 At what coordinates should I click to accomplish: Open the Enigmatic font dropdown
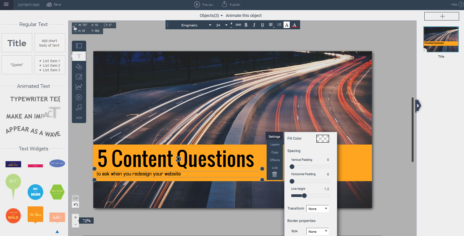pyautogui.click(x=193, y=25)
